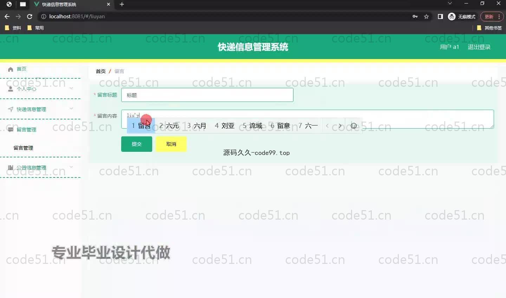Reload the page with the refresh icon
Image resolution: width=506 pixels, height=298 pixels.
click(30, 17)
